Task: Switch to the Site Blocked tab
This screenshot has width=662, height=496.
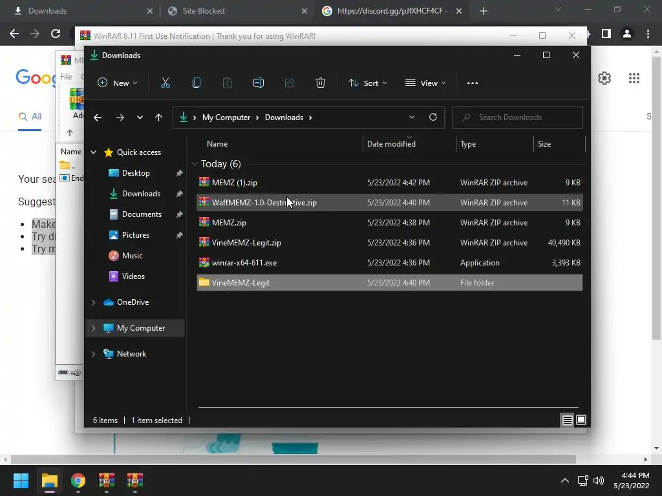Action: (237, 11)
